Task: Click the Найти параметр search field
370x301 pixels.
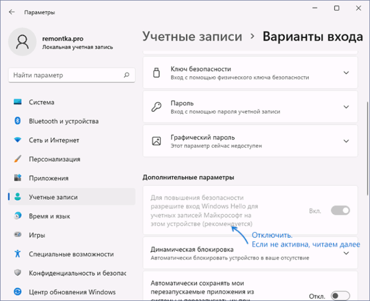Action: (x=72, y=75)
